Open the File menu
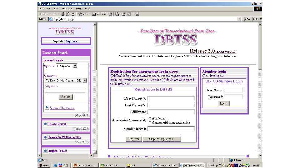This screenshot has height=168, width=300. pos(41,9)
